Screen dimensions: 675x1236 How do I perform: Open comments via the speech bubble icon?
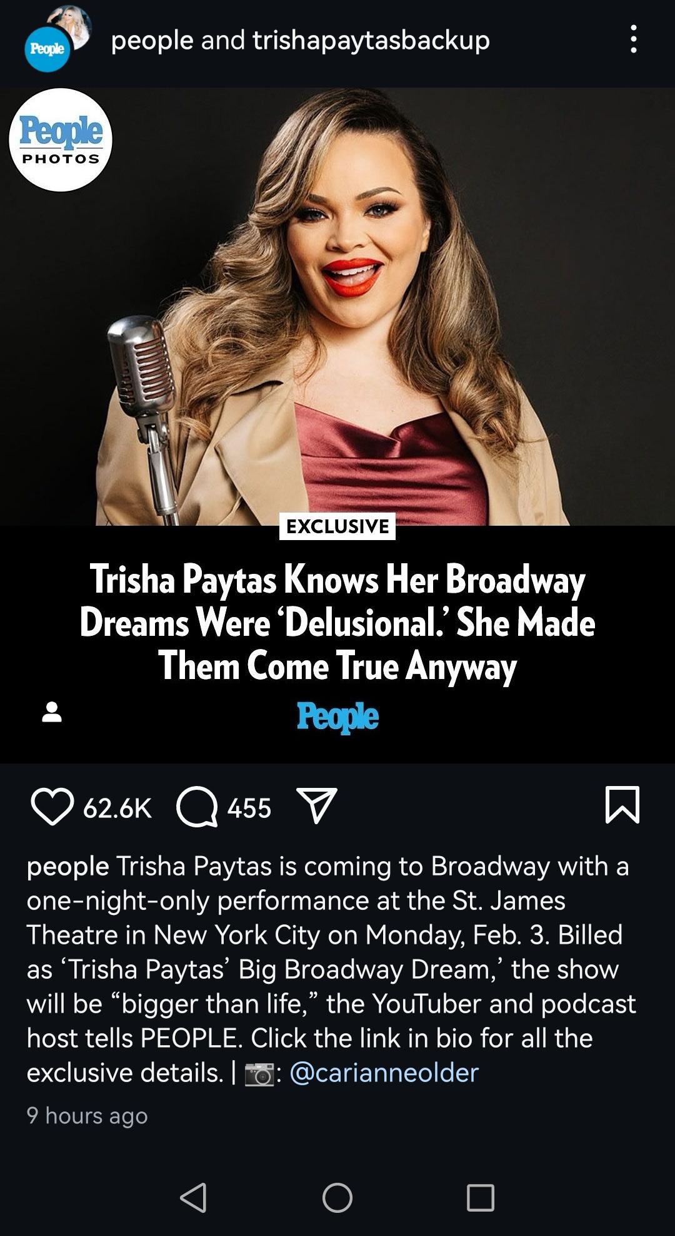click(x=197, y=807)
